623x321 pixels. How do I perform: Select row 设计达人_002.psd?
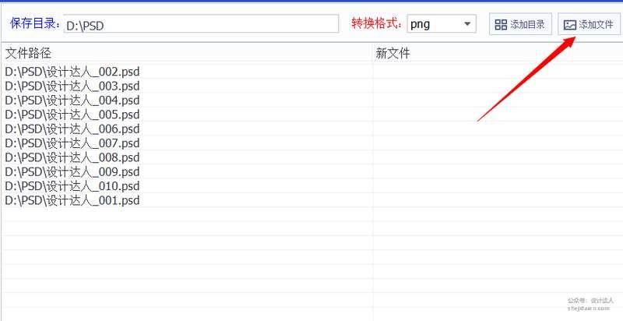[x=72, y=72]
